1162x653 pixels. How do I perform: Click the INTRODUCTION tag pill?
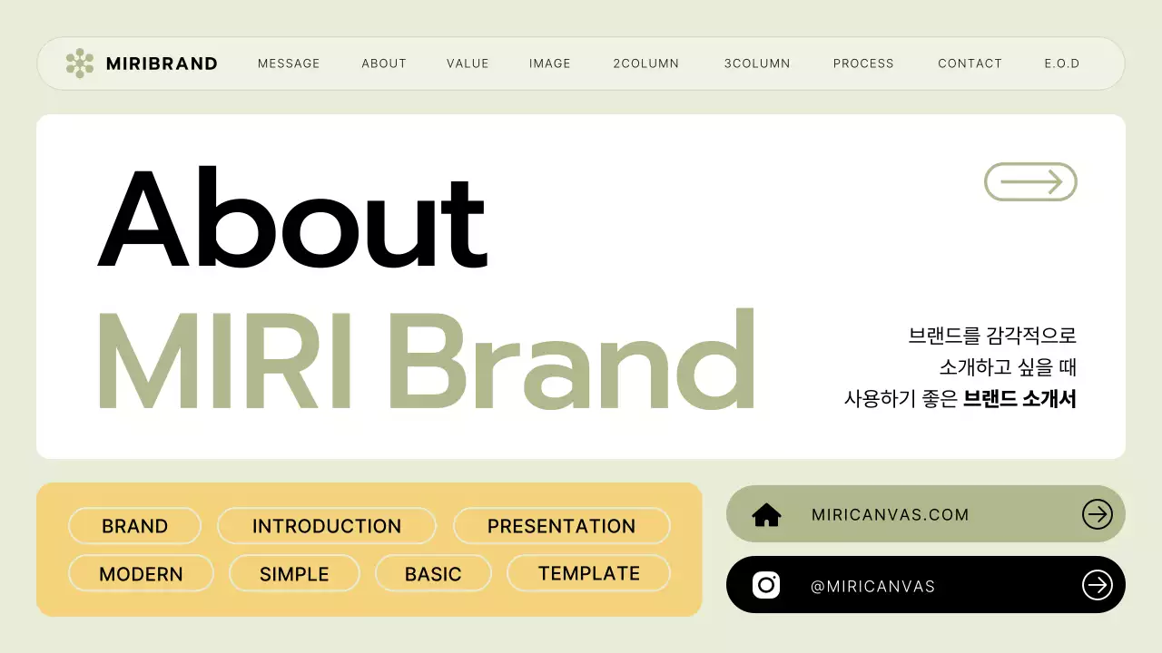327,526
